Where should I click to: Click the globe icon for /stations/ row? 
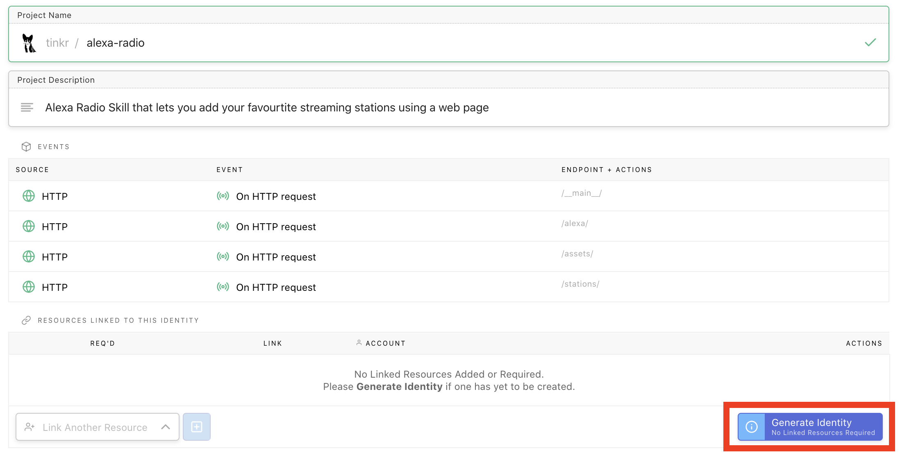[29, 287]
